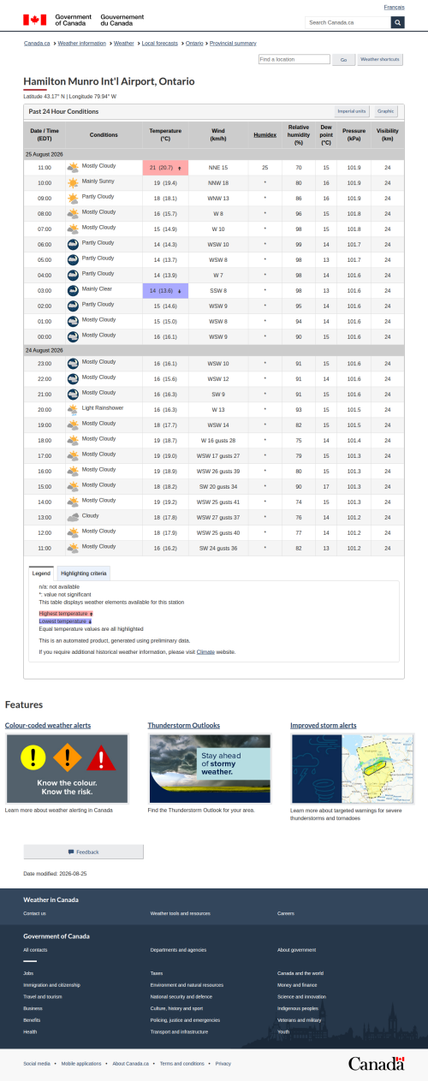The height and width of the screenshot is (1081, 428).
Task: Click the weather icon in the 15:00 row
Action: point(73,486)
